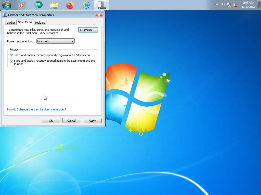Viewport: 261px width, 195px height.
Task: Click the Cancel button
Action: (x=72, y=121)
